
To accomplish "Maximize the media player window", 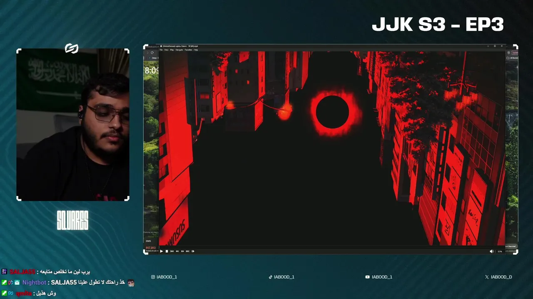I will coord(495,46).
